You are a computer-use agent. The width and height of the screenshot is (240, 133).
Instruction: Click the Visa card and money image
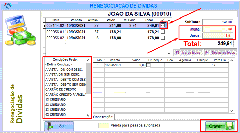(x=20, y=30)
